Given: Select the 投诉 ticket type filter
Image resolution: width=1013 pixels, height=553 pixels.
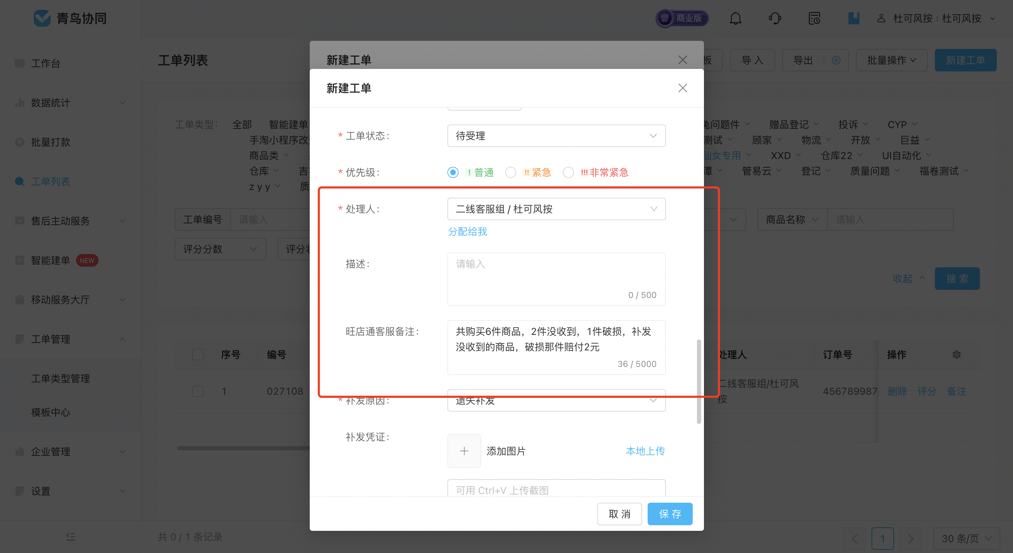Looking at the screenshot, I should tap(848, 125).
